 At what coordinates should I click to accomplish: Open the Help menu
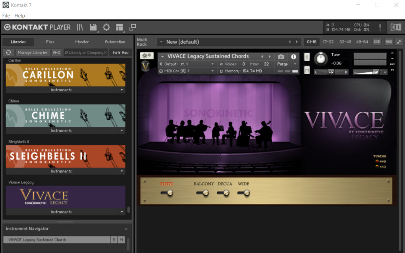pos(20,15)
